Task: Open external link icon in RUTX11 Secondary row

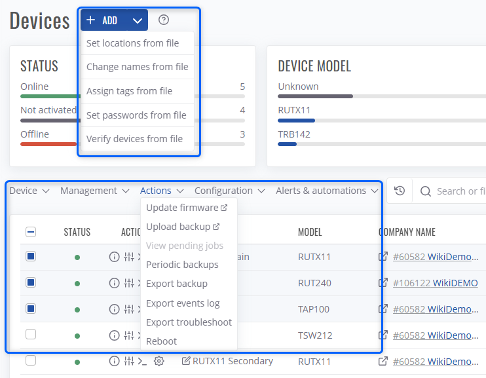Action: (x=383, y=361)
